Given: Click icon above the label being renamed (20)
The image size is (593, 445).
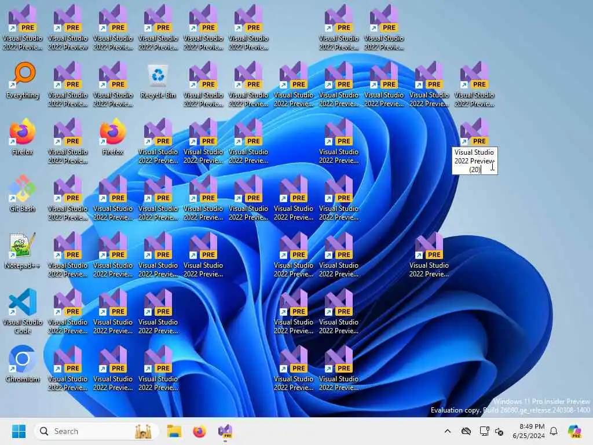Looking at the screenshot, I should pos(474,132).
